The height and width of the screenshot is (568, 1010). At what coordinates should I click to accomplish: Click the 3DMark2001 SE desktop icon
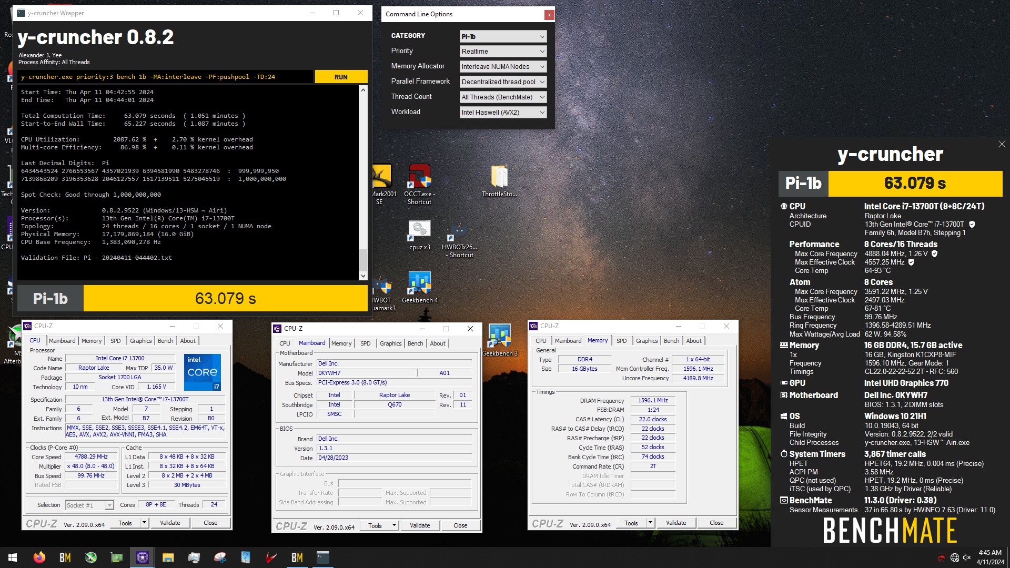[x=381, y=184]
